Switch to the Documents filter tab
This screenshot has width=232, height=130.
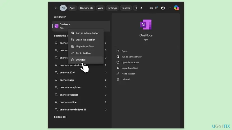pos(87,8)
